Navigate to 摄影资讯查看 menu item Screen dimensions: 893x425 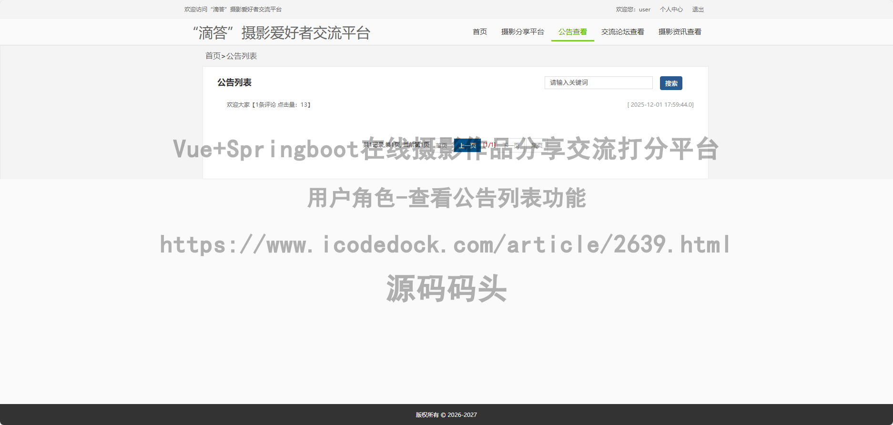tap(680, 32)
